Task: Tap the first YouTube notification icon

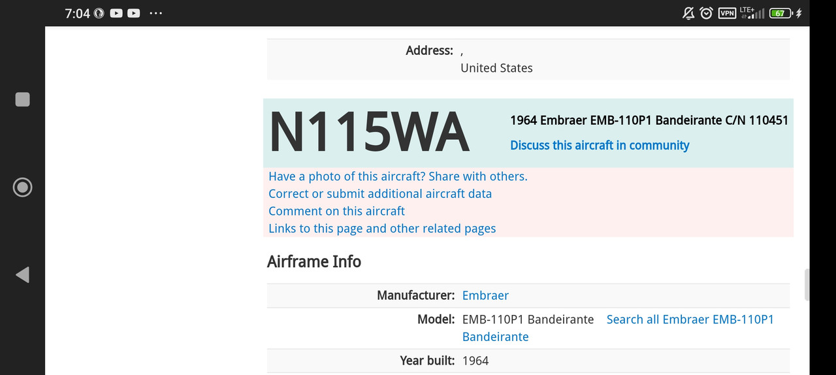Action: 116,13
